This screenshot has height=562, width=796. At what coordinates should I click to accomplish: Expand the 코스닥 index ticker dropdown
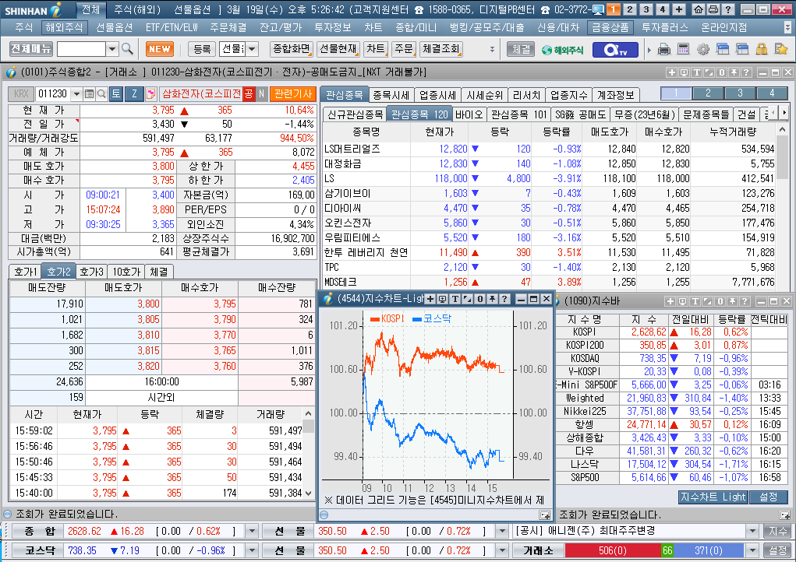[x=252, y=550]
